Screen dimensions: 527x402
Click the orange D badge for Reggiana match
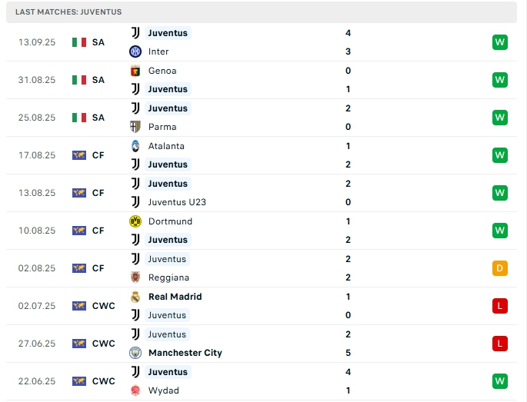pos(500,268)
